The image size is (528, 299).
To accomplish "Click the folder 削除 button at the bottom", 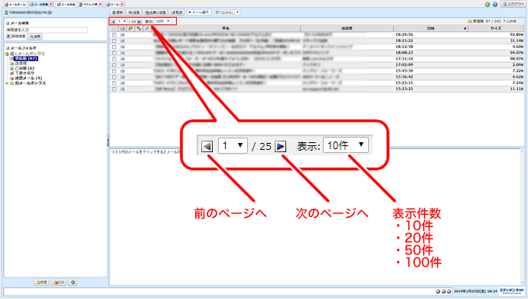I will click(x=58, y=282).
